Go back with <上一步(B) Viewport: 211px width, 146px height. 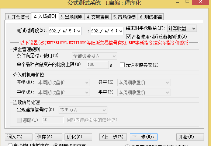coord(113,137)
